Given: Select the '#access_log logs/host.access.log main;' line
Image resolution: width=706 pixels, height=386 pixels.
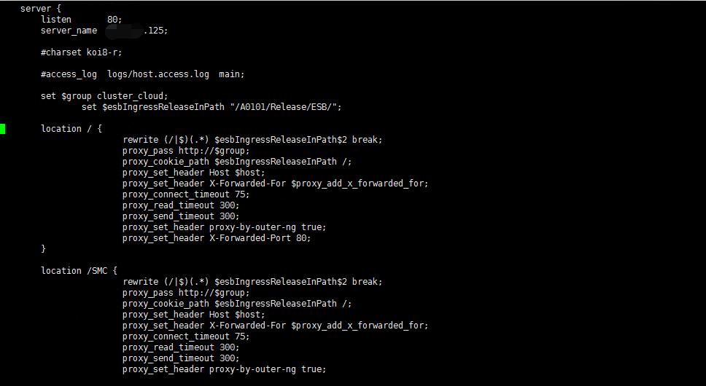Looking at the screenshot, I should coord(143,74).
